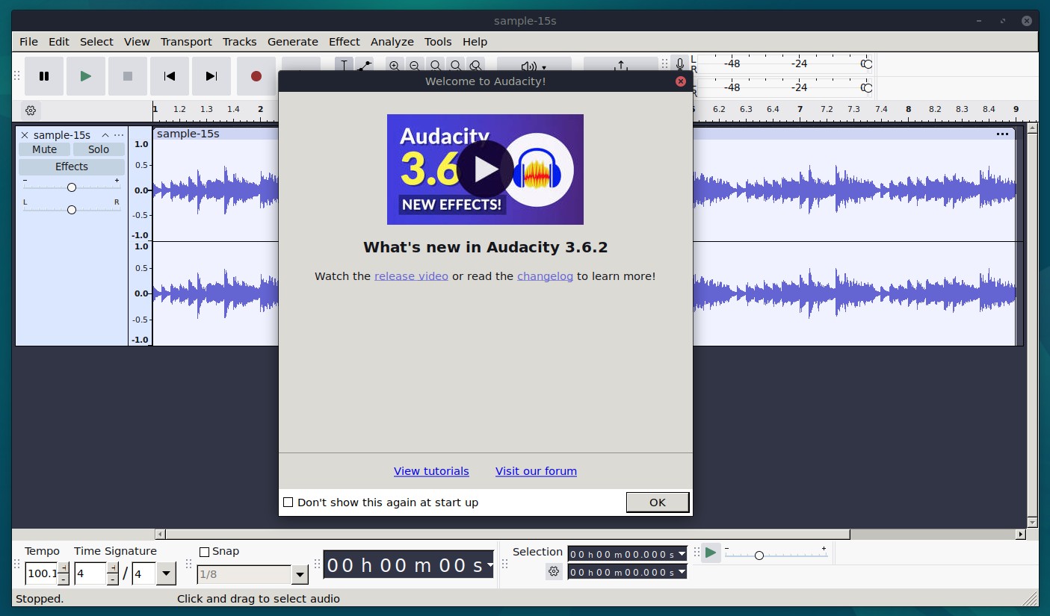Click the clip title sample-15s

click(x=188, y=134)
